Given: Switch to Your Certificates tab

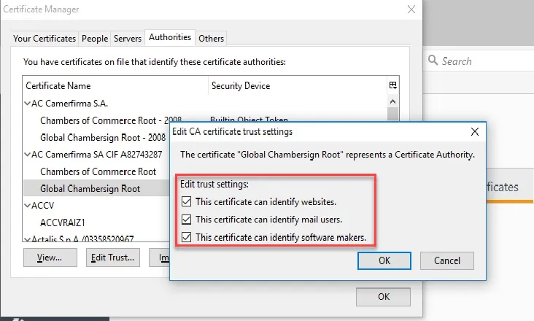Looking at the screenshot, I should click(x=44, y=38).
